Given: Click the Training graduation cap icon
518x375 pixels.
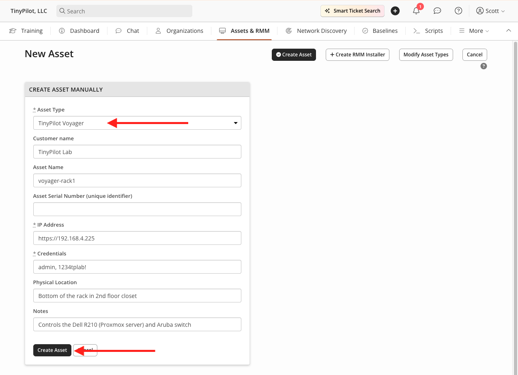Looking at the screenshot, I should (13, 30).
